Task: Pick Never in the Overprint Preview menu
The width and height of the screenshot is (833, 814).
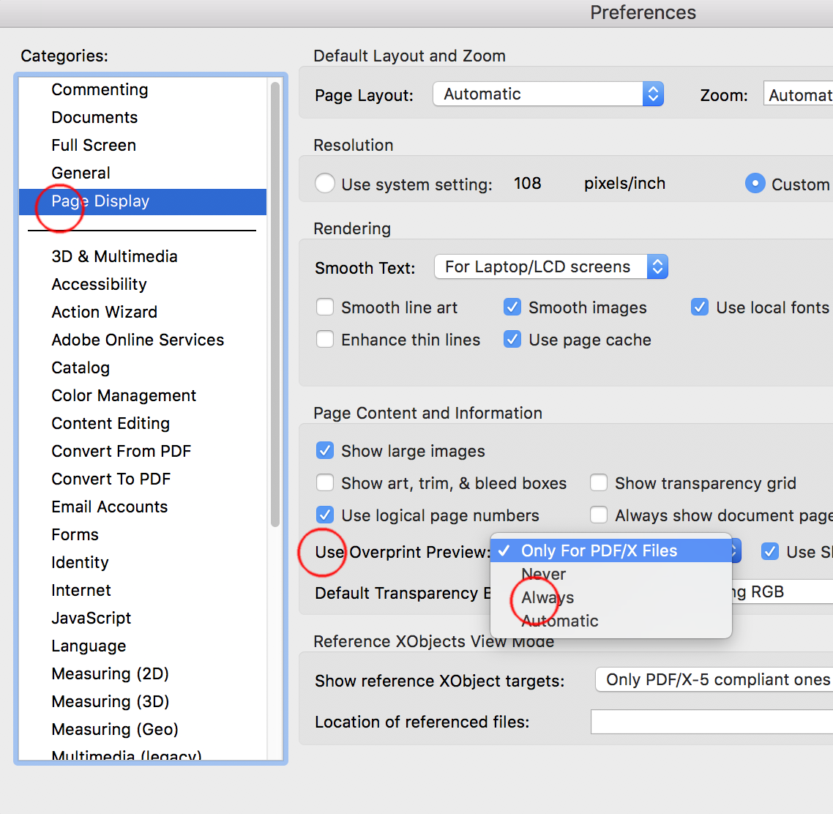Action: pos(543,574)
